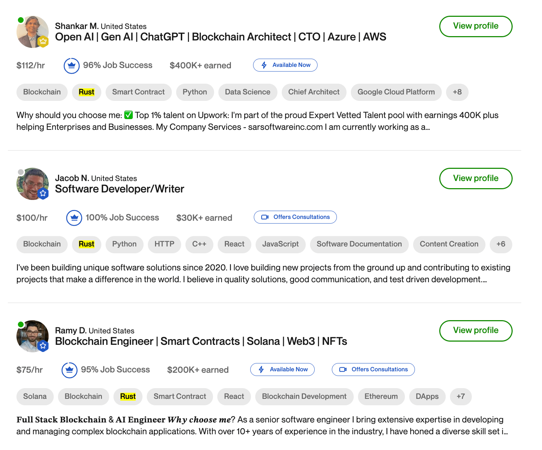This screenshot has height=450, width=542.
Task: Click Ramy D.'s job success crown badge
Action: point(69,370)
